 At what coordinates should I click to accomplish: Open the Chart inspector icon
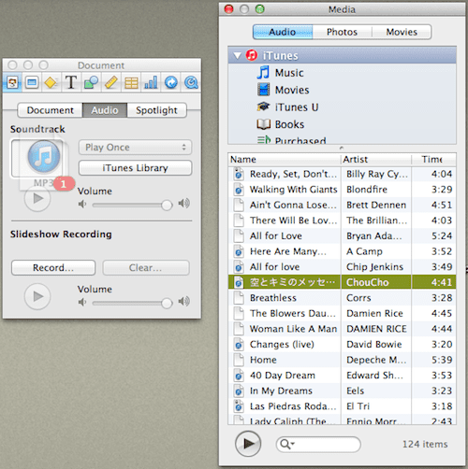(x=151, y=83)
